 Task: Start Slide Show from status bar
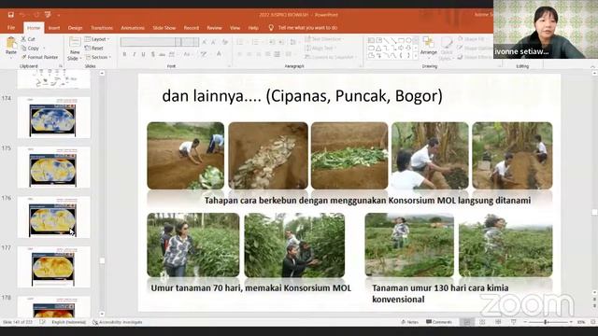click(x=513, y=322)
